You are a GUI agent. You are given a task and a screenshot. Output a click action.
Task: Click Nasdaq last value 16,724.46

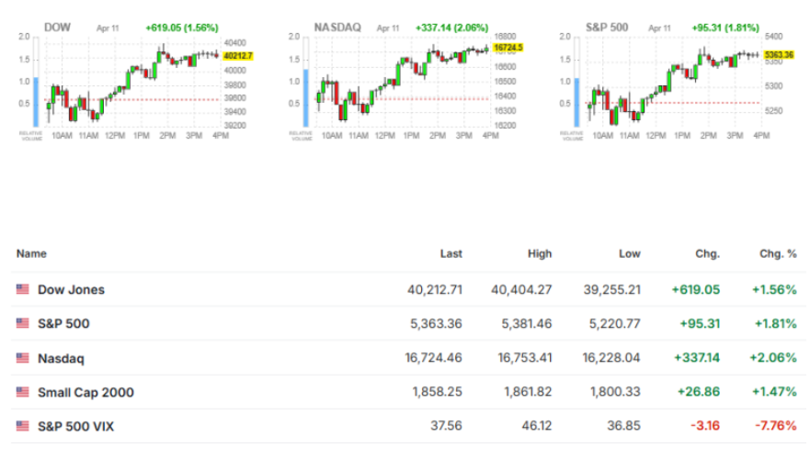tap(433, 358)
